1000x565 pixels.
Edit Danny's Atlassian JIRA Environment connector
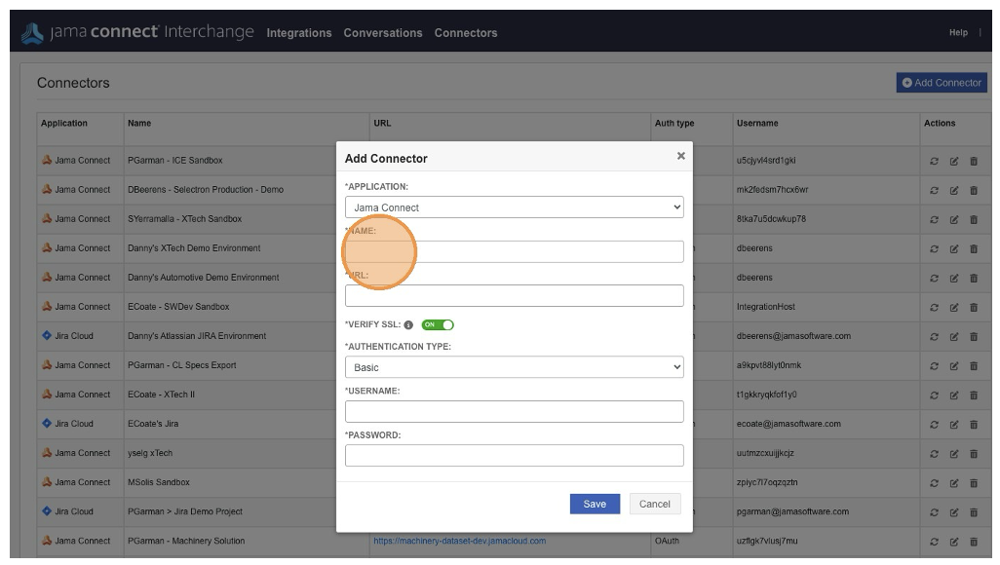point(954,337)
